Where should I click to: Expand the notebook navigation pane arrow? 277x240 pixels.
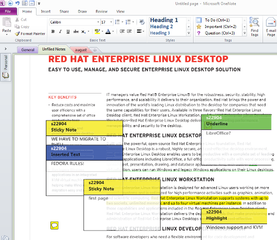[5, 48]
